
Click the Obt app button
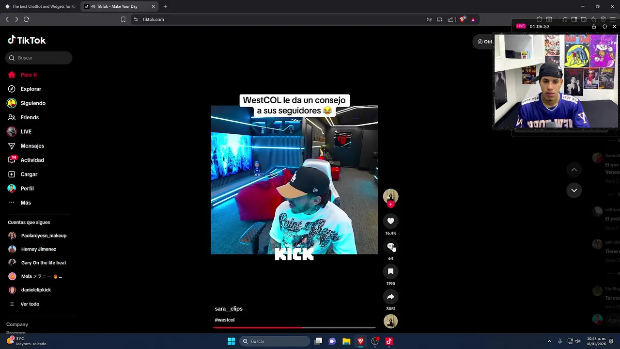(484, 42)
